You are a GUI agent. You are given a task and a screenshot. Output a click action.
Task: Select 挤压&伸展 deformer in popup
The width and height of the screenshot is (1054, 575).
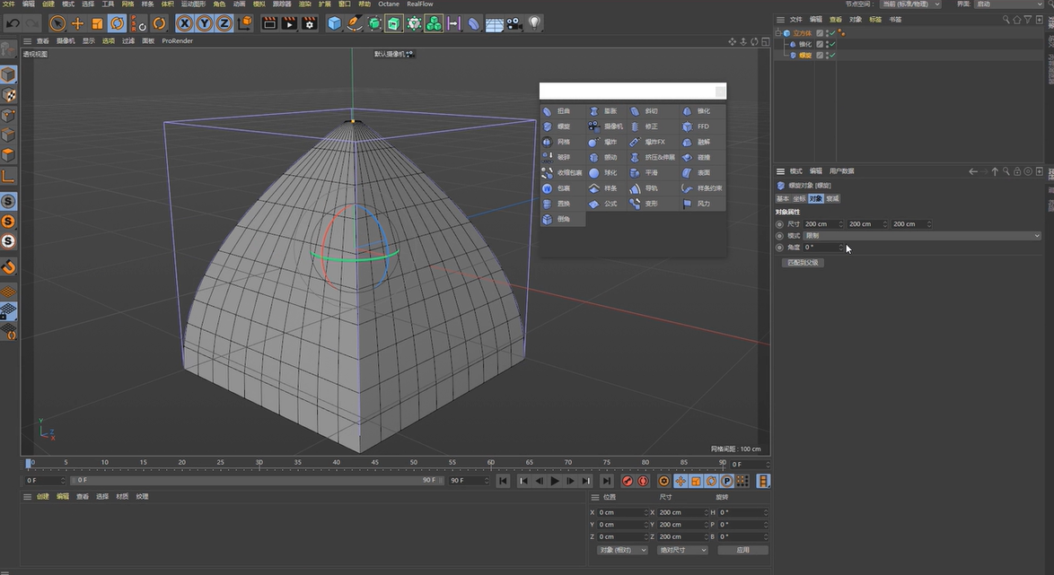click(x=654, y=157)
